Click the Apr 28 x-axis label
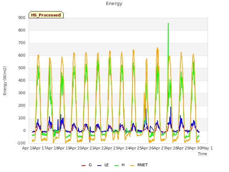This screenshot has width=229, height=172. (x=171, y=148)
